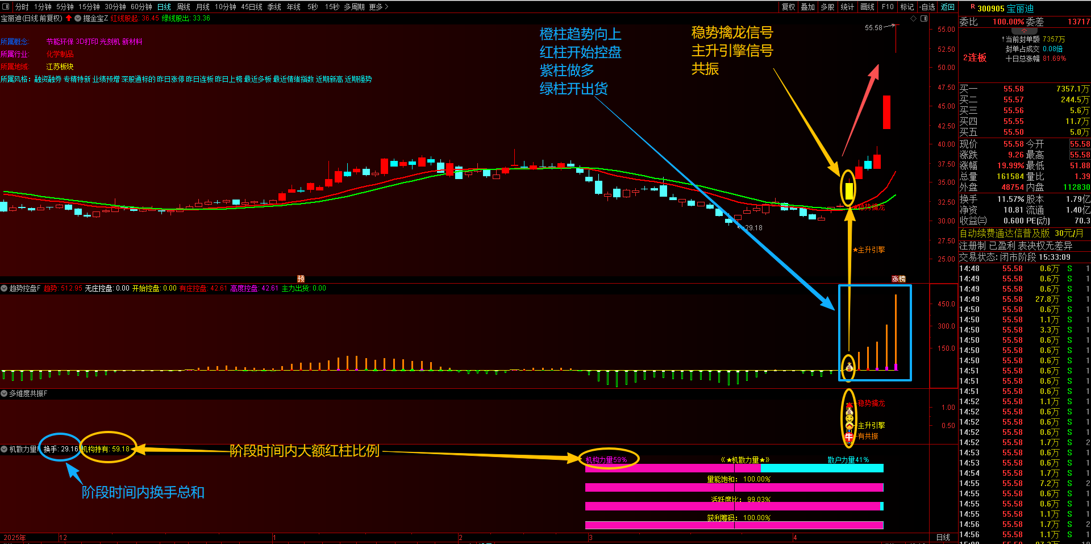The image size is (1091, 544).
Task: Click the 牛 signal icon in 多维度共振
Action: pos(849,437)
